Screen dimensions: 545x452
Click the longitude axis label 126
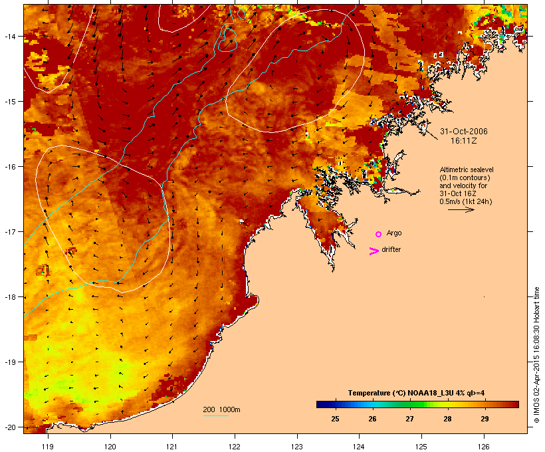[483, 447]
